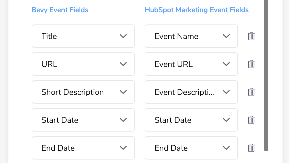The width and height of the screenshot is (290, 163).
Task: Open the Bevy URL field dropdown
Action: coord(83,64)
